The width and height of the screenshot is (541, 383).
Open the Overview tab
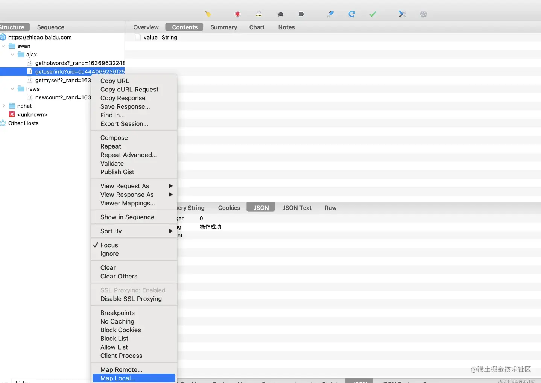tap(146, 27)
